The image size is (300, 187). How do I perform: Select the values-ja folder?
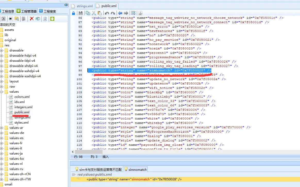(16, 153)
